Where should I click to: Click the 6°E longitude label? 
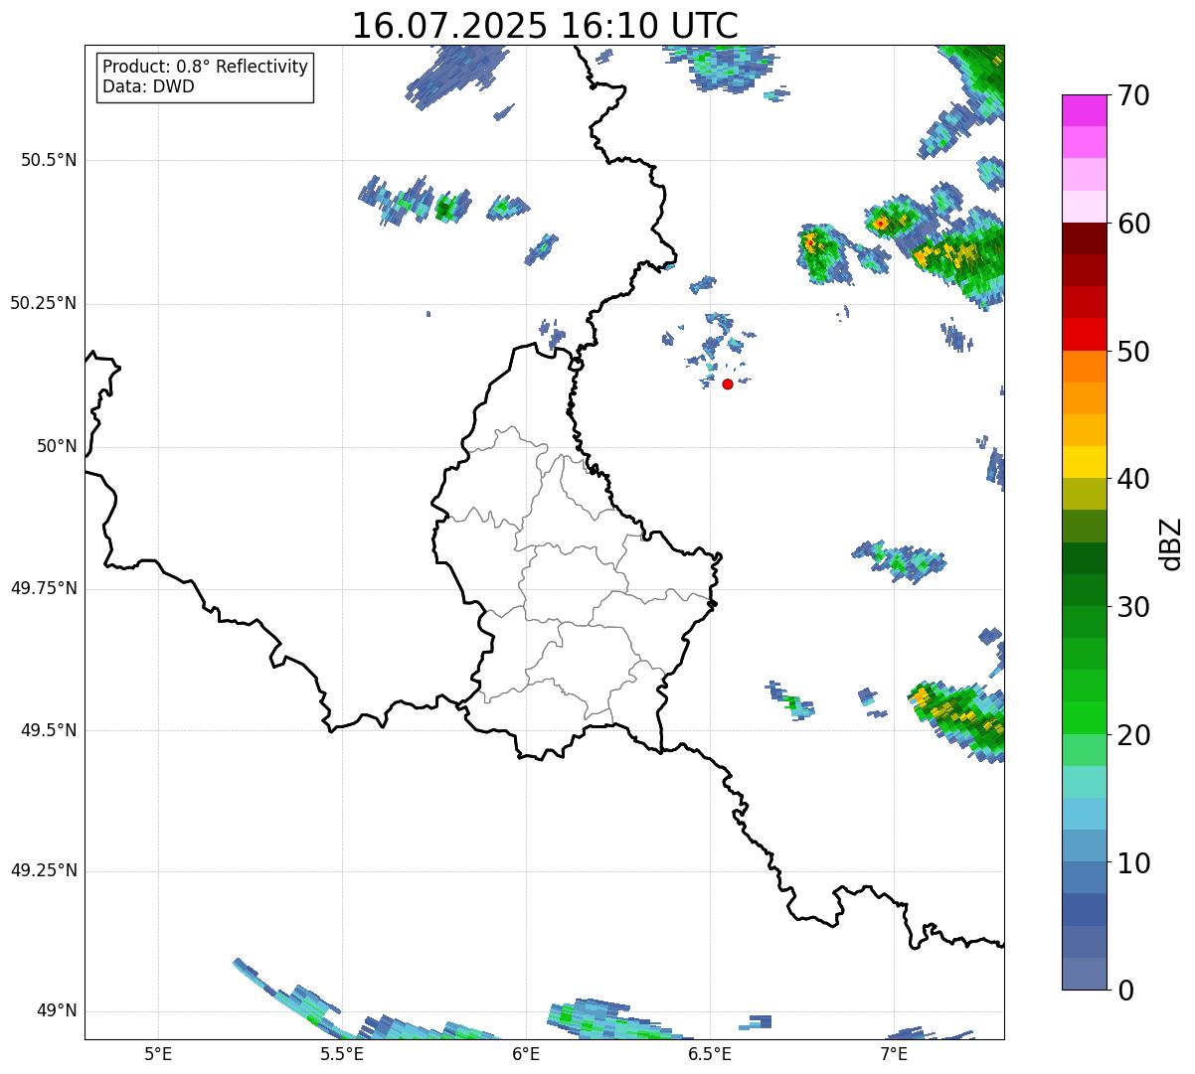coord(526,1053)
